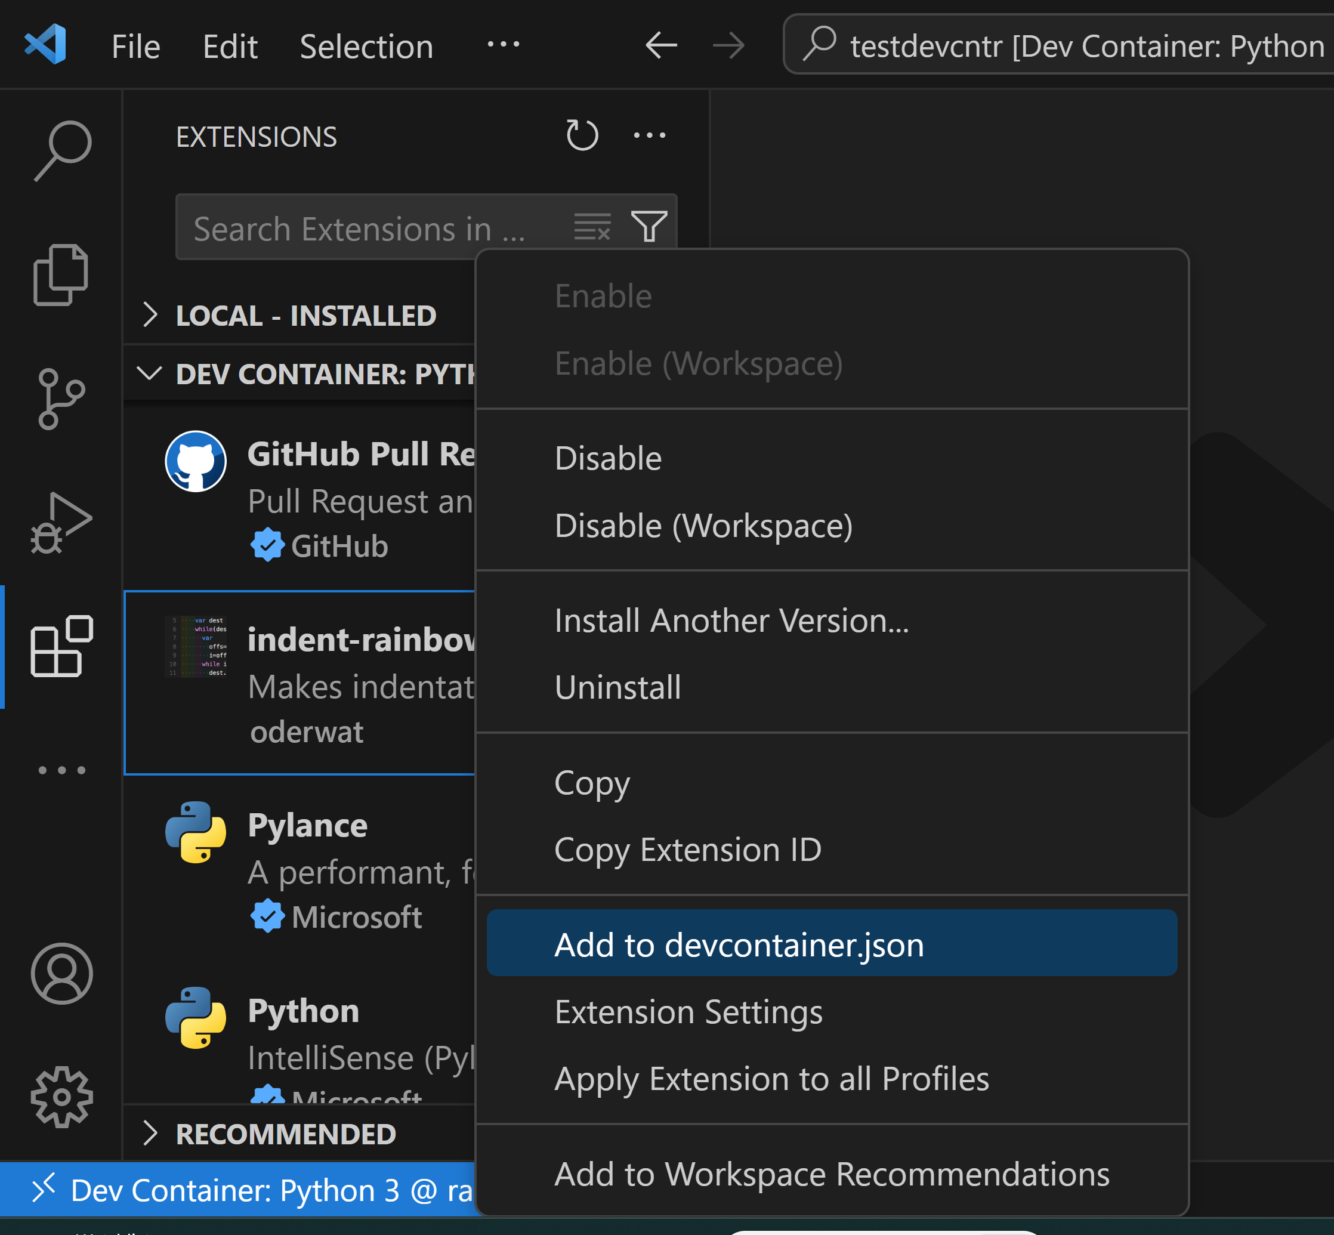Open the Edit menu
1334x1235 pixels.
(x=230, y=47)
